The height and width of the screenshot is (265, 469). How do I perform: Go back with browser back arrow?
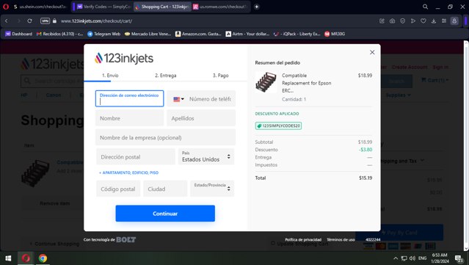coord(7,21)
